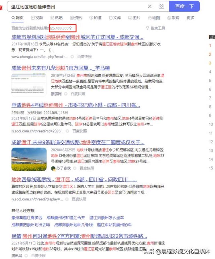This screenshot has height=259, width=215.
Task: Select hot list item number 2
Action: [210, 54]
